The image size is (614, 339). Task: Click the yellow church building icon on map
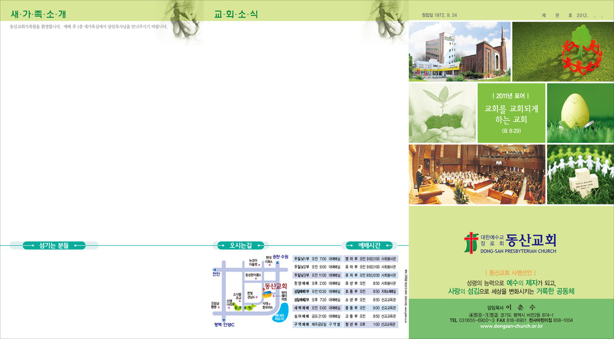[268, 296]
